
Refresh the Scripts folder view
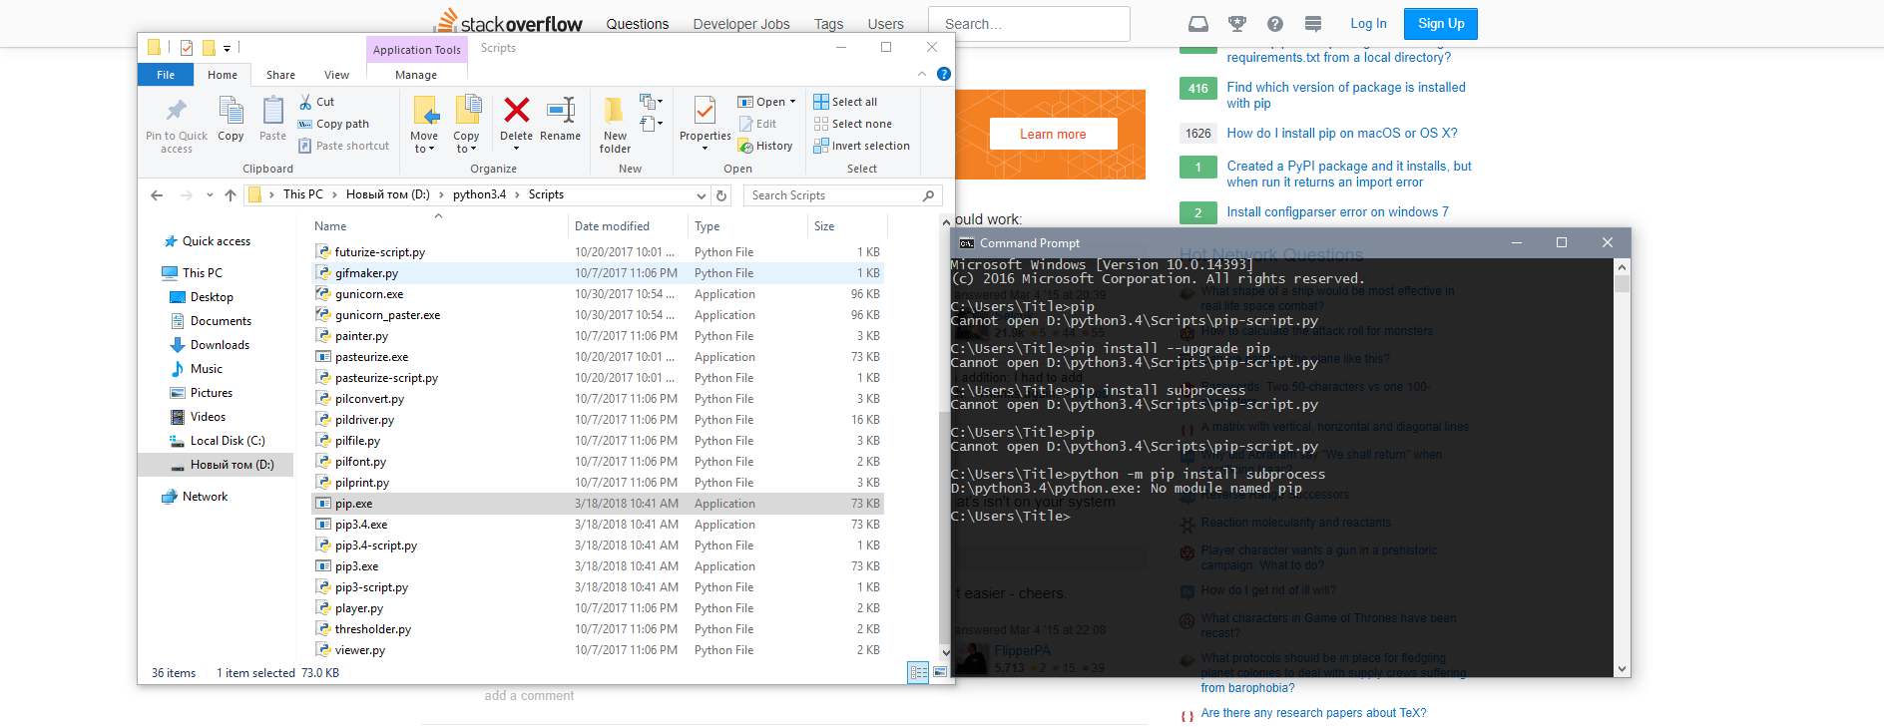click(722, 195)
